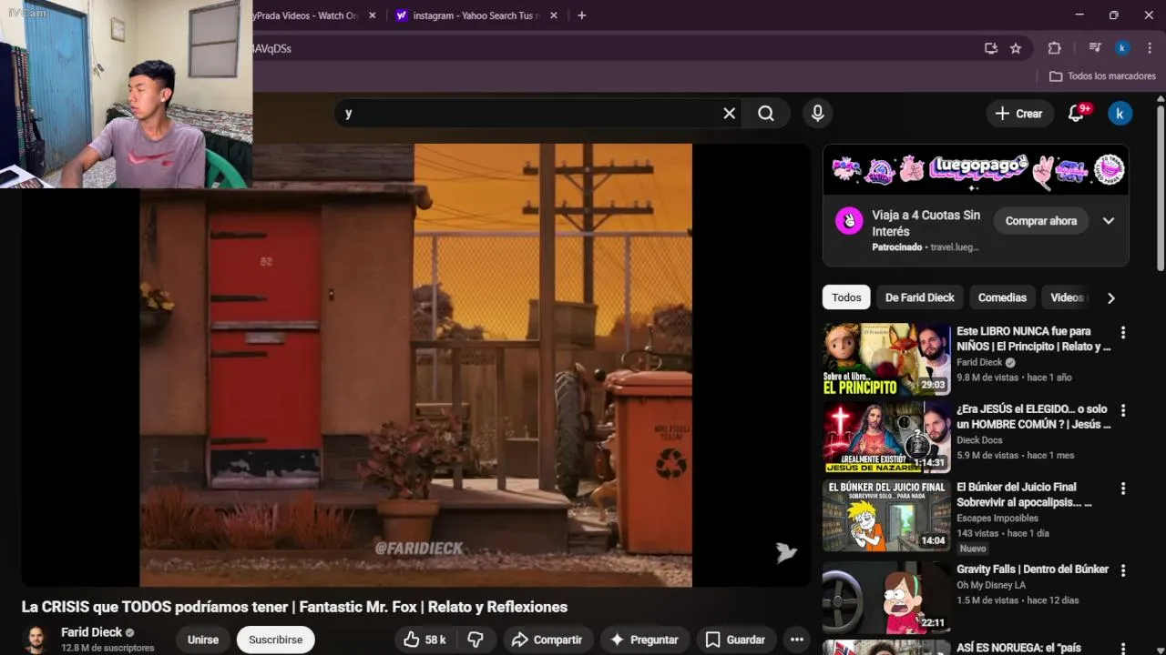Open the notifications bell

1077,113
